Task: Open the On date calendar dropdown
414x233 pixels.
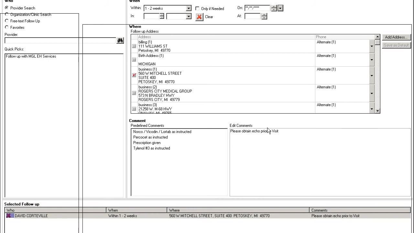Action: coord(280,8)
